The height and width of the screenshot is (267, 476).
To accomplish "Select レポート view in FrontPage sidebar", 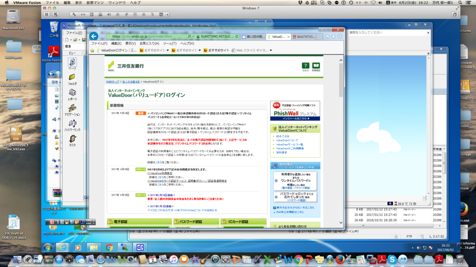I will point(72,95).
